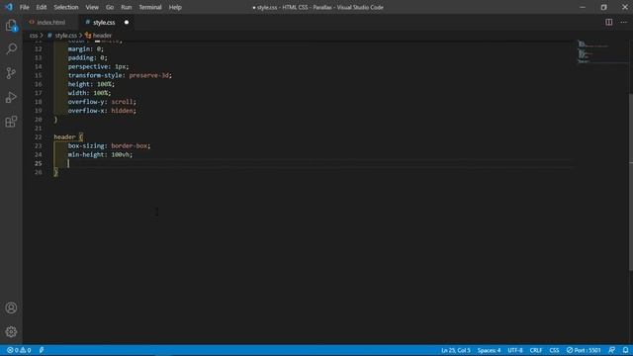Viewport: 633px width, 356px height.
Task: Click 'border-box' value on line 23
Action: [x=130, y=145]
